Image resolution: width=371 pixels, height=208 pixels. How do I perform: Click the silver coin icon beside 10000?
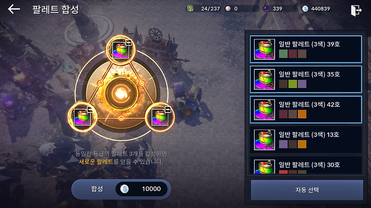124,188
